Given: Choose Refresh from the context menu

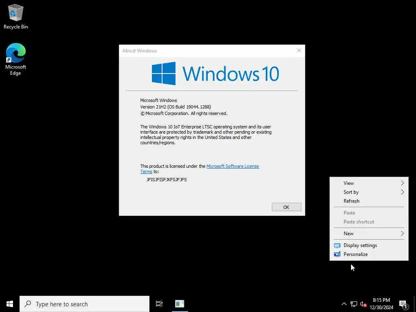Looking at the screenshot, I should [x=369, y=201].
